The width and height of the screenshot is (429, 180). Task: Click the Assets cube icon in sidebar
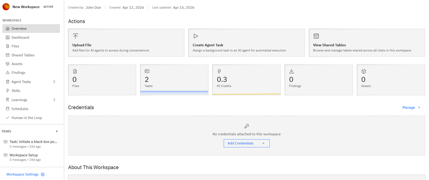(x=7, y=64)
